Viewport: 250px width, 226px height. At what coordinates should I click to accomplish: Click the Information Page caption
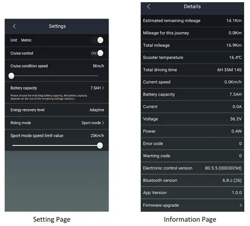[190, 219]
